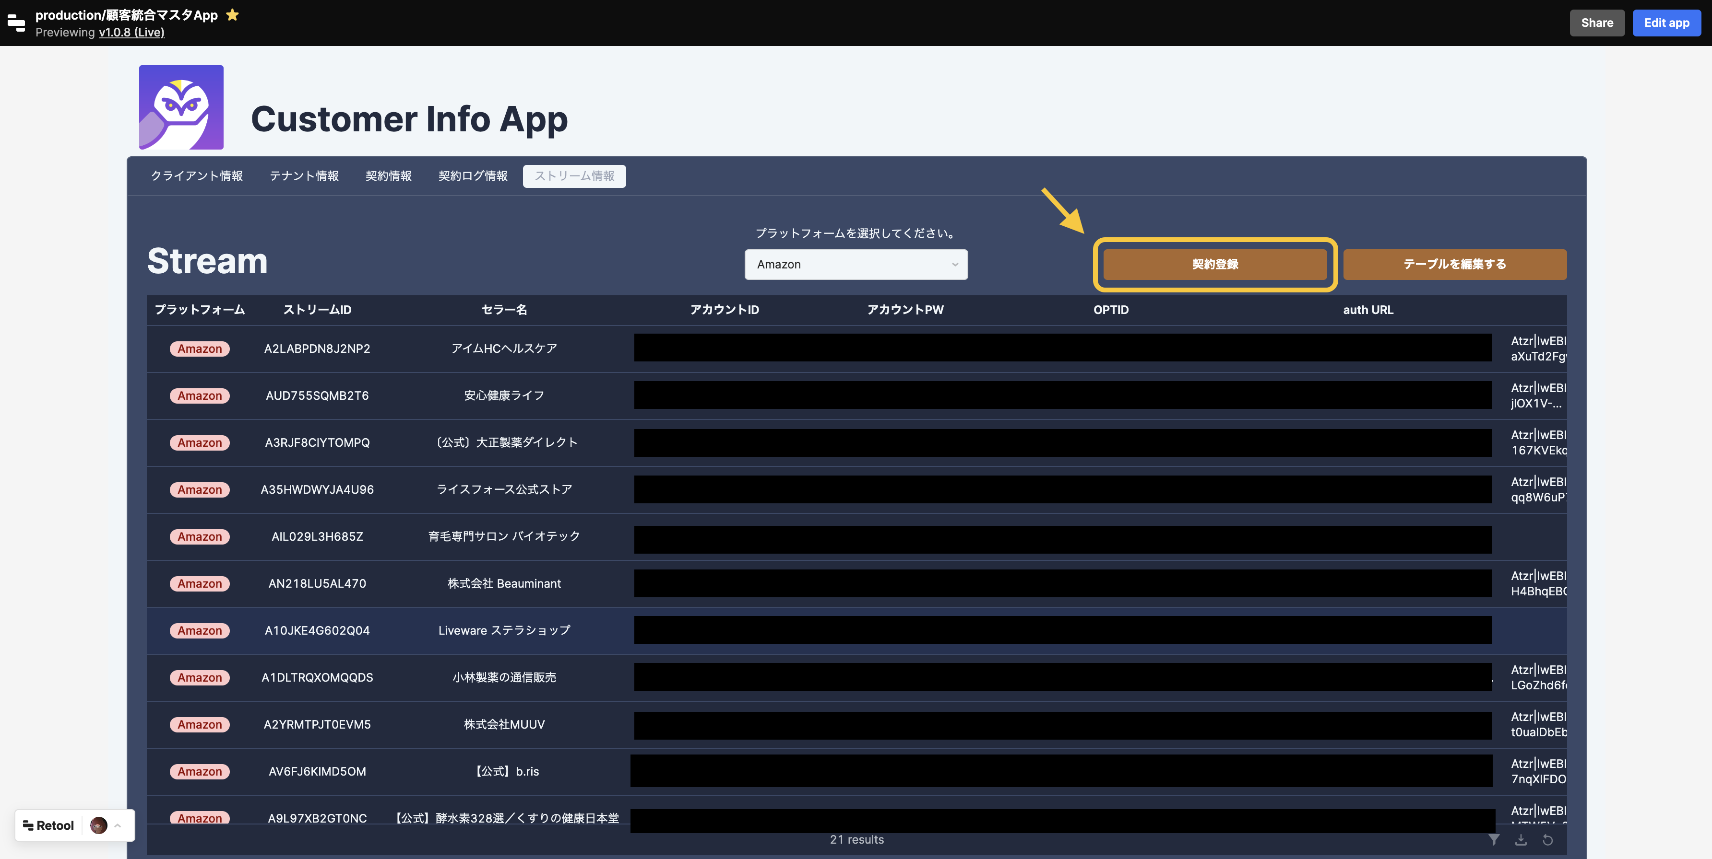Open the v1.0.8 (Live) version link
This screenshot has height=859, width=1712.
coord(131,32)
